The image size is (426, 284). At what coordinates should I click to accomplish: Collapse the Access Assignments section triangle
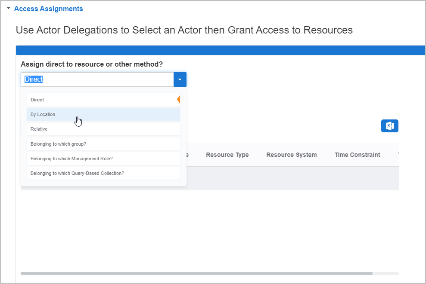(8, 9)
